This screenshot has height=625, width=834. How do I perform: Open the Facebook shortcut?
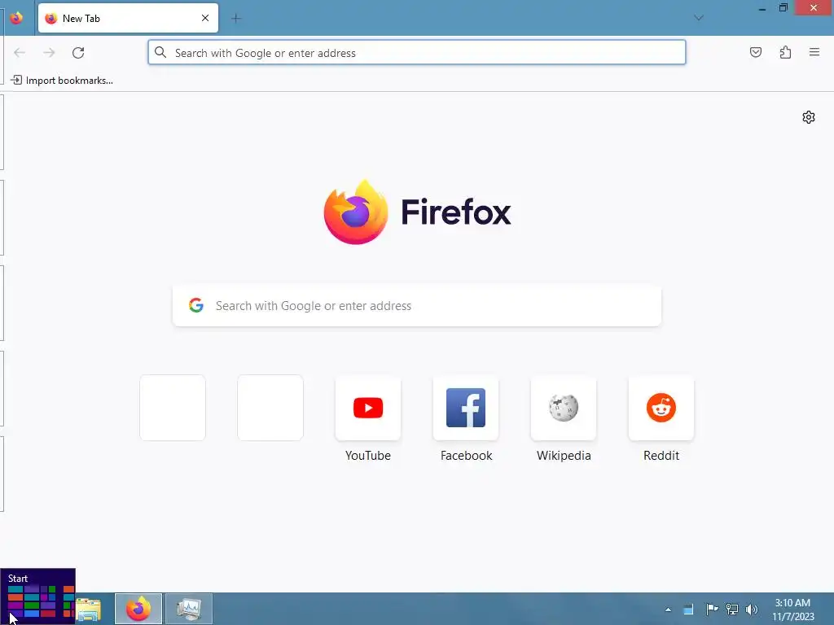[x=466, y=408]
